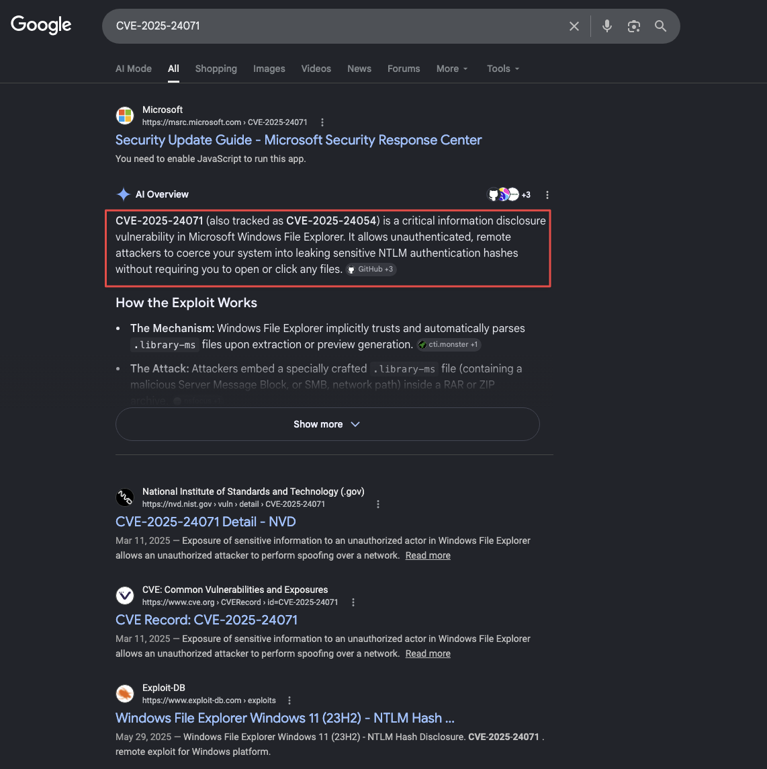Click the 'How the Exploit Works' heading
Viewport: 767px width, 769px height.
(x=186, y=302)
